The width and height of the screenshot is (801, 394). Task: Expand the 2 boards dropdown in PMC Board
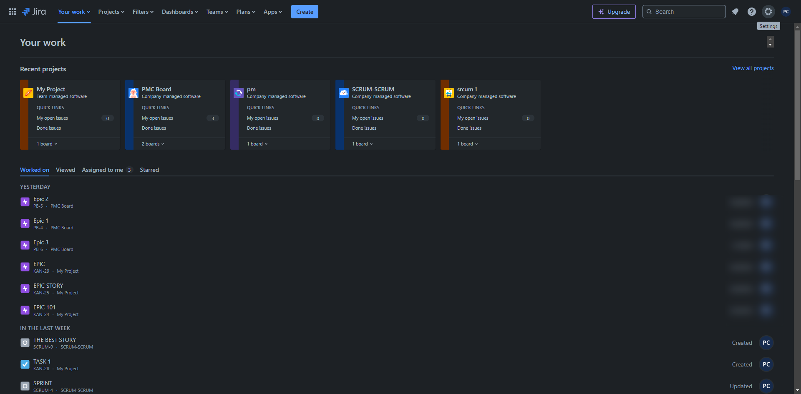153,144
